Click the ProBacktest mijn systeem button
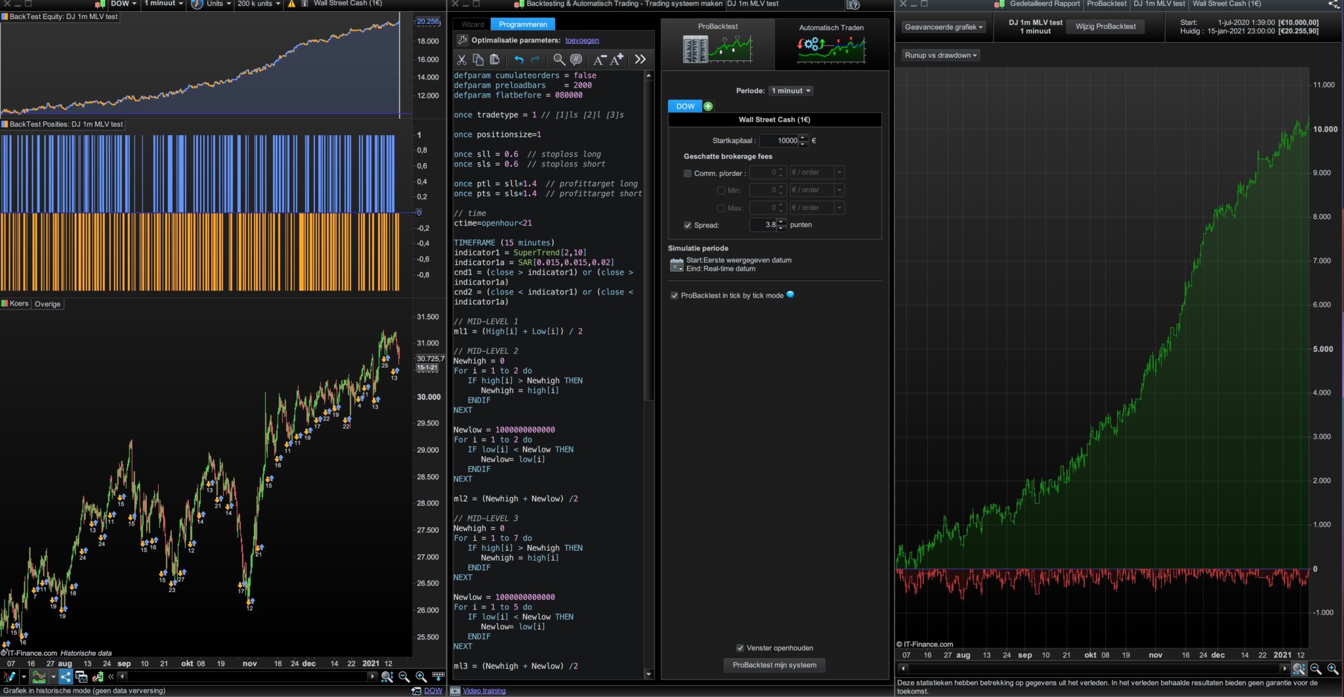 click(774, 665)
